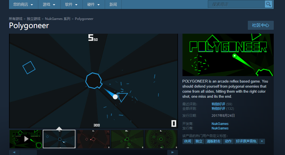Click the thumbnail strip scrollbar handle

(28, 152)
